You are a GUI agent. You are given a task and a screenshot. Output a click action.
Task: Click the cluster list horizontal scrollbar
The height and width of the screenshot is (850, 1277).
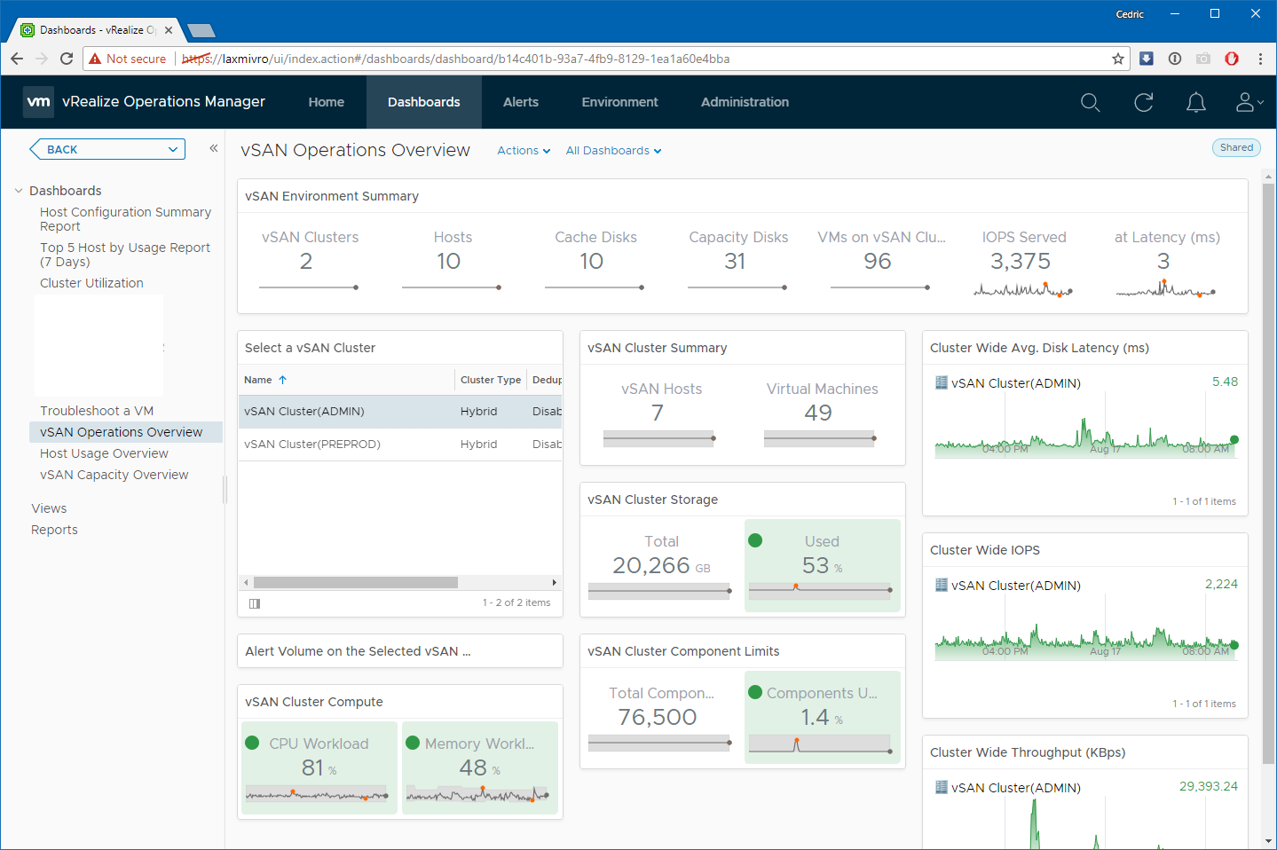click(x=355, y=583)
